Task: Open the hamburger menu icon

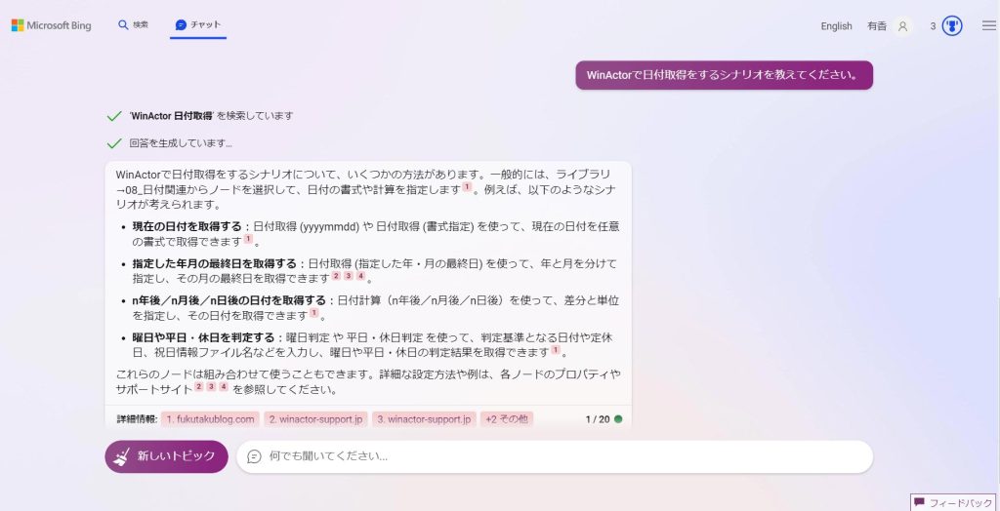Action: tap(989, 25)
